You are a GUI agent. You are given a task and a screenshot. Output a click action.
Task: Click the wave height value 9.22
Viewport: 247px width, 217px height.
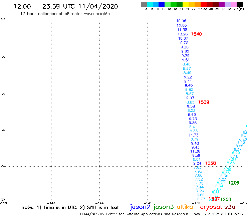coord(188,77)
